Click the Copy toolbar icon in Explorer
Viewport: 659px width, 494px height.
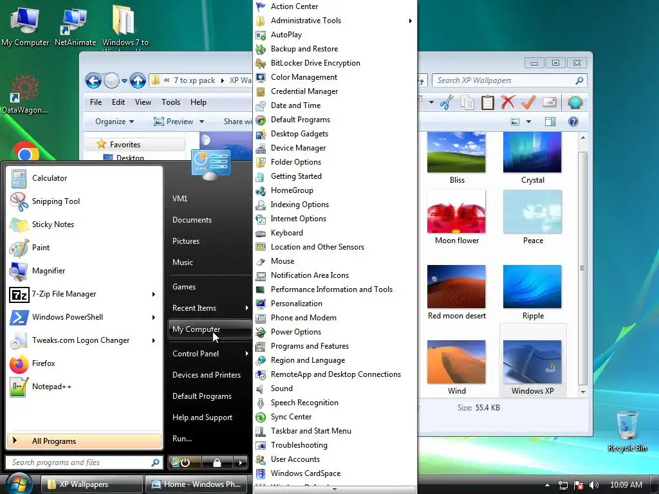(x=467, y=102)
